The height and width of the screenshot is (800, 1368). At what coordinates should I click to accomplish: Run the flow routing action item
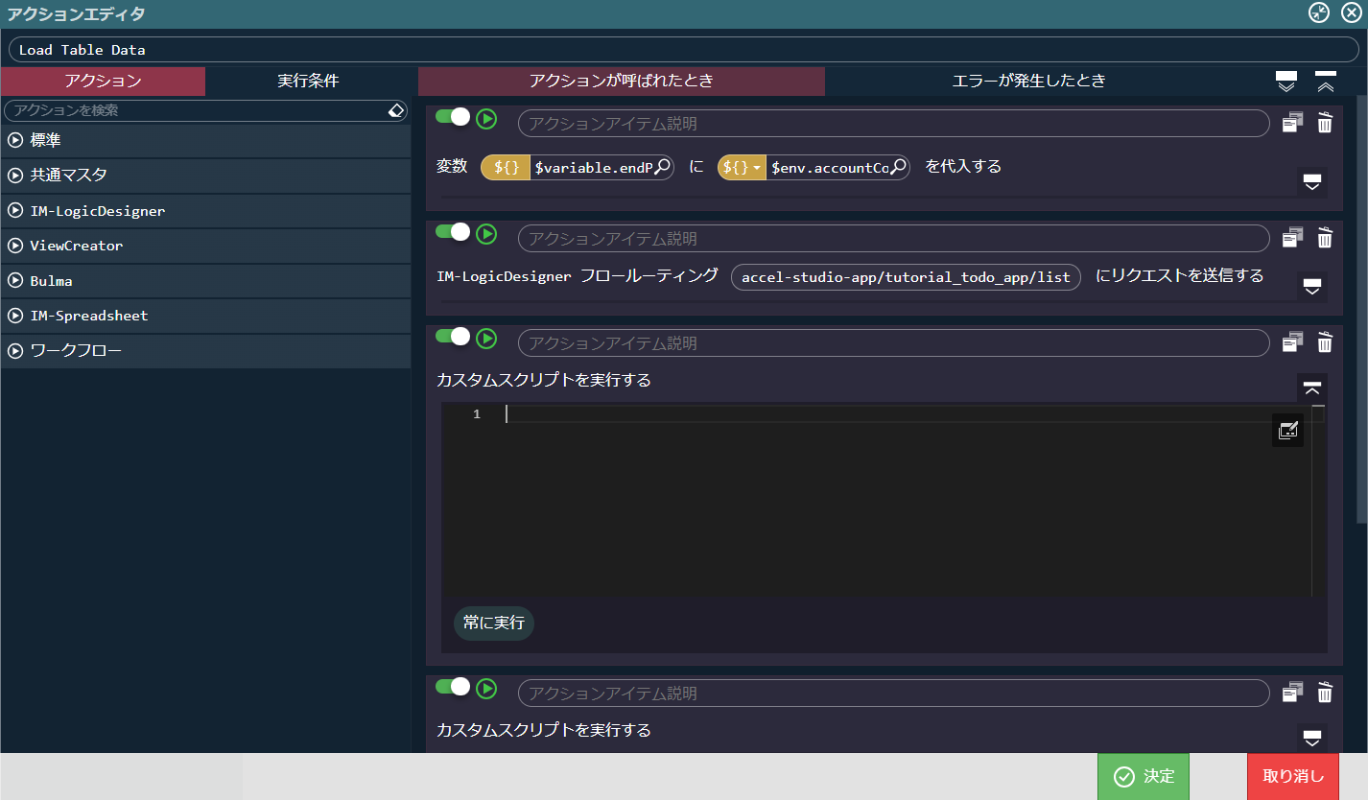(487, 233)
